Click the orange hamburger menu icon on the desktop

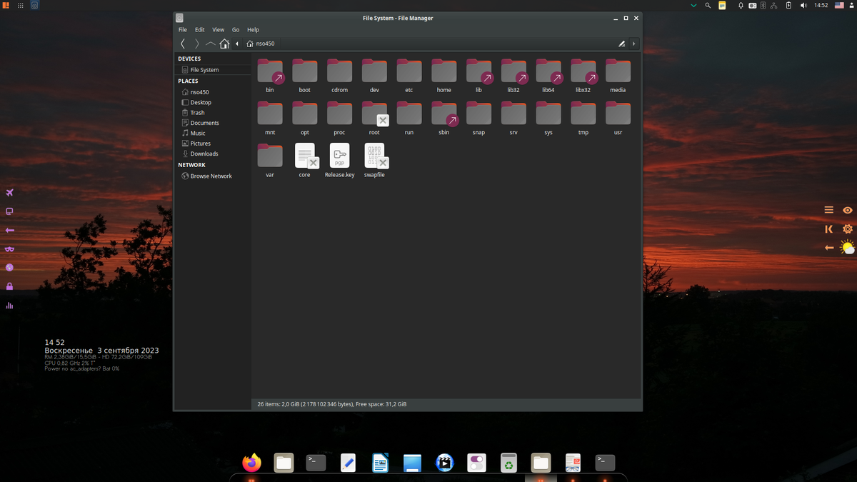click(829, 210)
